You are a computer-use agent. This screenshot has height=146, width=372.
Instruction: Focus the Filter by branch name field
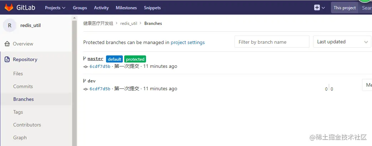click(272, 42)
